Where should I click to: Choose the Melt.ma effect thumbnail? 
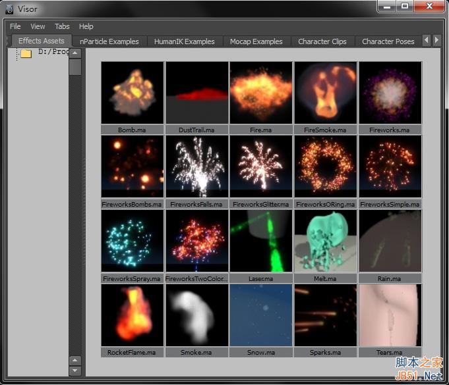point(326,241)
